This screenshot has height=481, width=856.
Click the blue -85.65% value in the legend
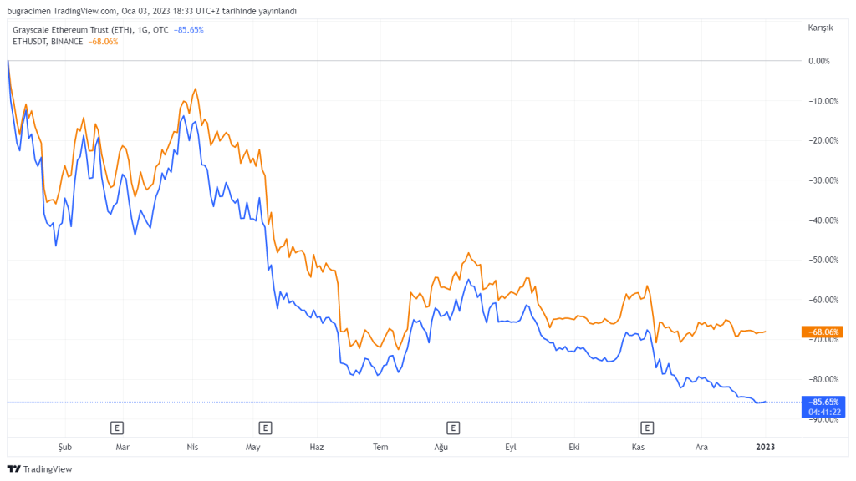tap(188, 30)
